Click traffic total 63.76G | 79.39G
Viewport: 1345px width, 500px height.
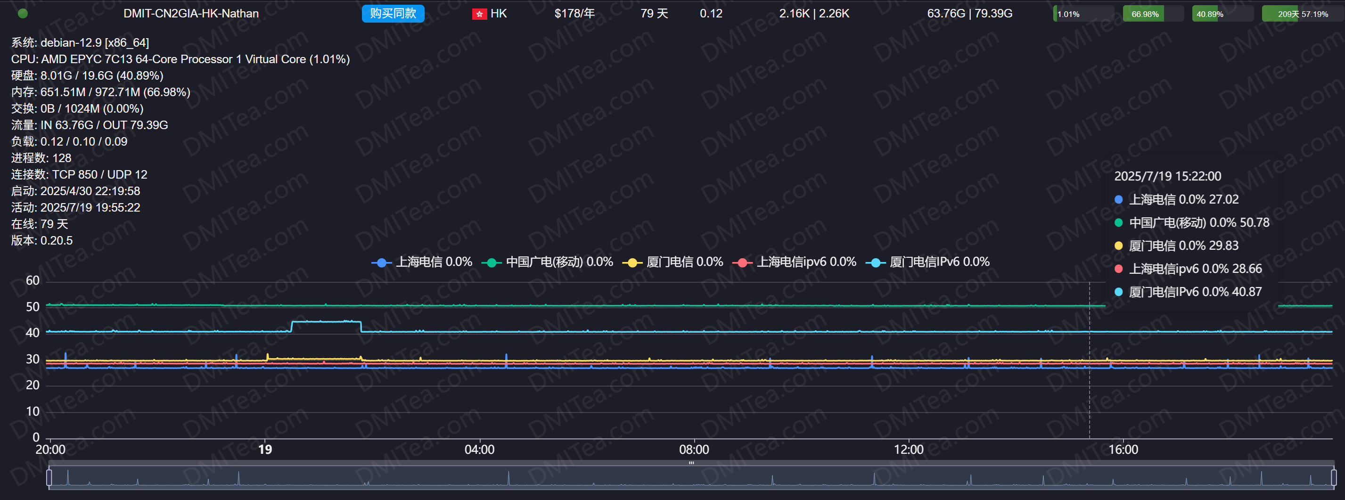click(x=969, y=14)
